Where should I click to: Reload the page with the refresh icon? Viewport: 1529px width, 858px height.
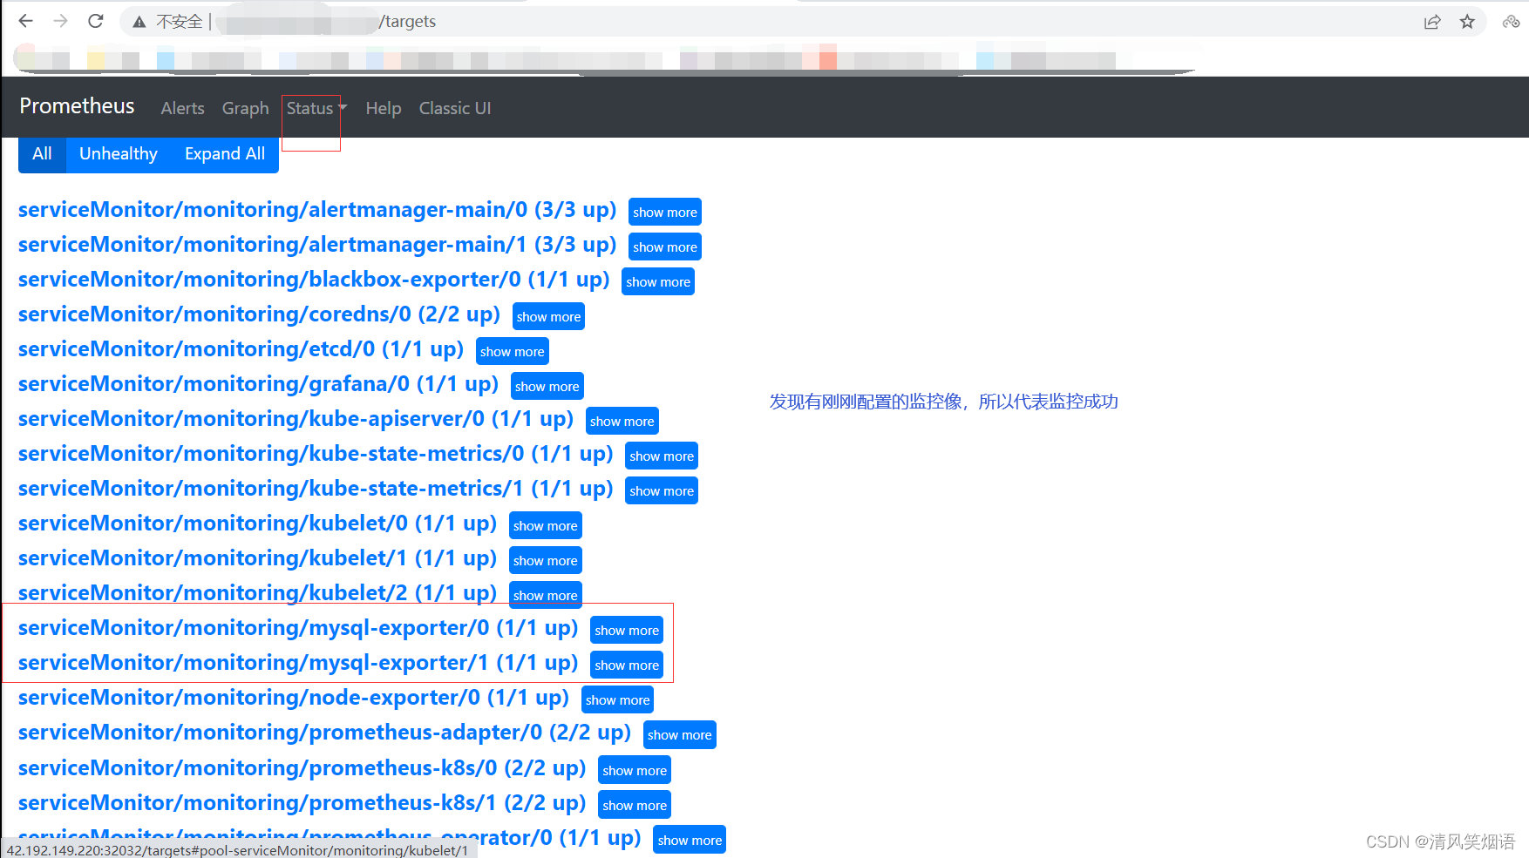[96, 21]
